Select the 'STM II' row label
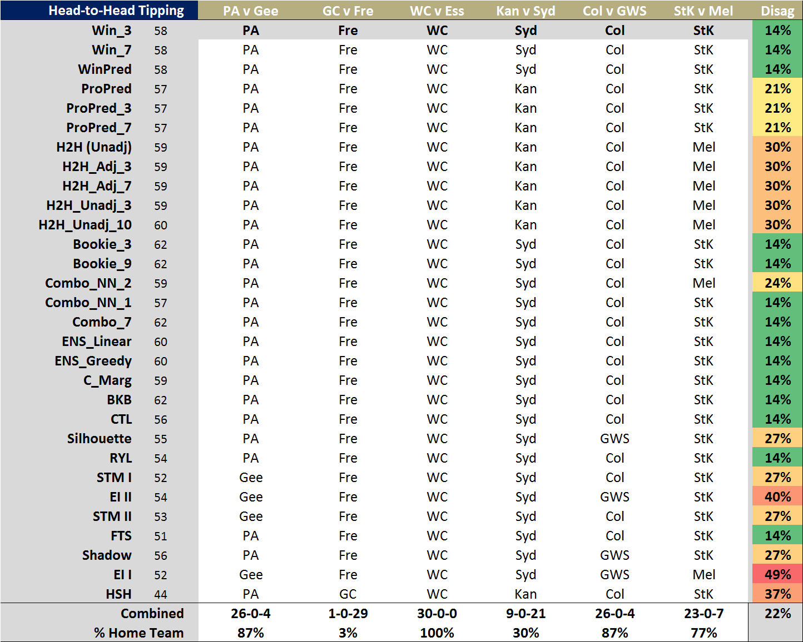 (112, 516)
